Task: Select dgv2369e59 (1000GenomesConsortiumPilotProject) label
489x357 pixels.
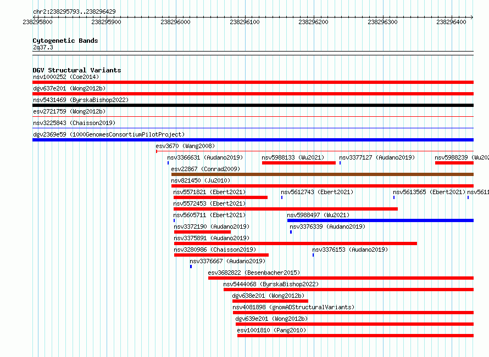Action: tap(109, 134)
